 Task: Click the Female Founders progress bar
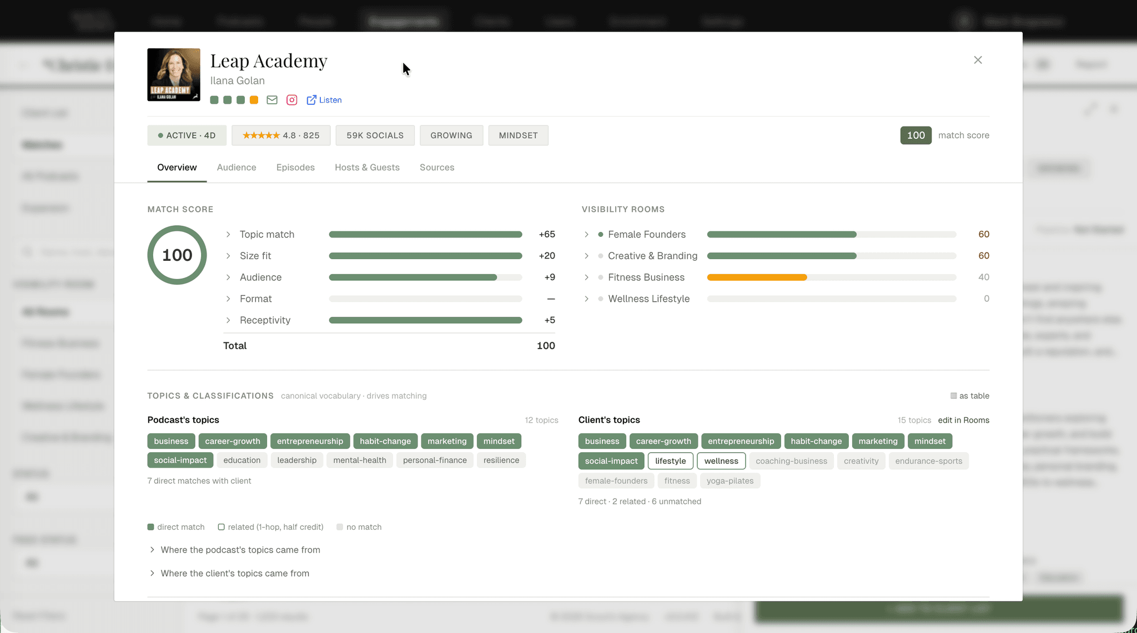point(832,235)
